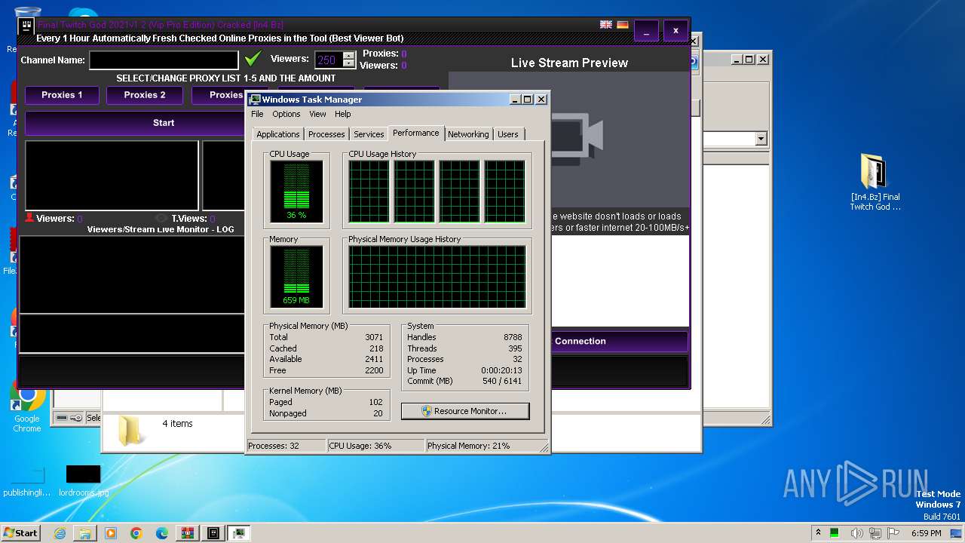965x543 pixels.
Task: Click the '4 items' text in Explorer window
Action: click(177, 424)
